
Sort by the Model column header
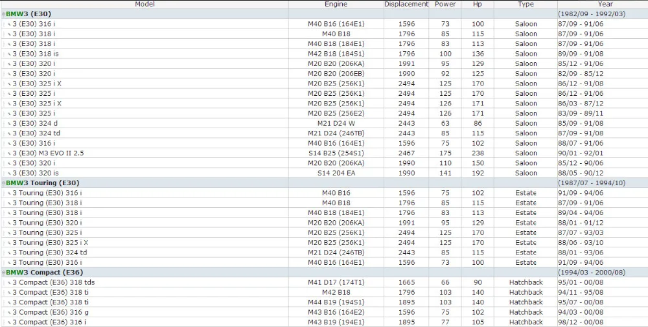145,4
